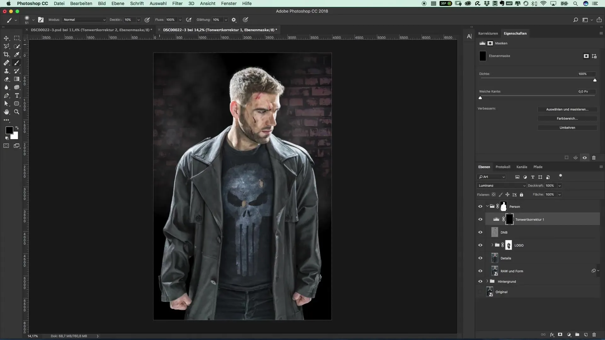Show the Original layer
Screen dimensions: 605x340
click(480, 292)
